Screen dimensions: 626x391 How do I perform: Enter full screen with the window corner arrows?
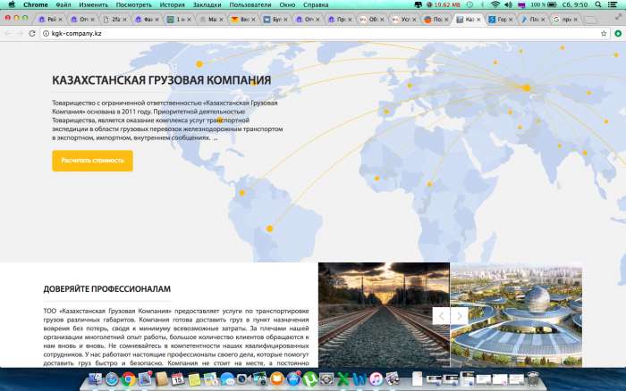[618, 17]
